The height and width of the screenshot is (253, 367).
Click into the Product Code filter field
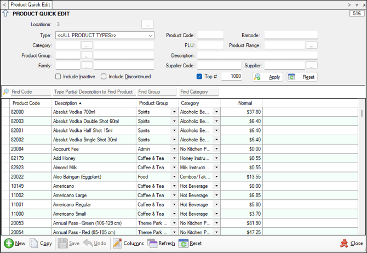click(x=210, y=36)
